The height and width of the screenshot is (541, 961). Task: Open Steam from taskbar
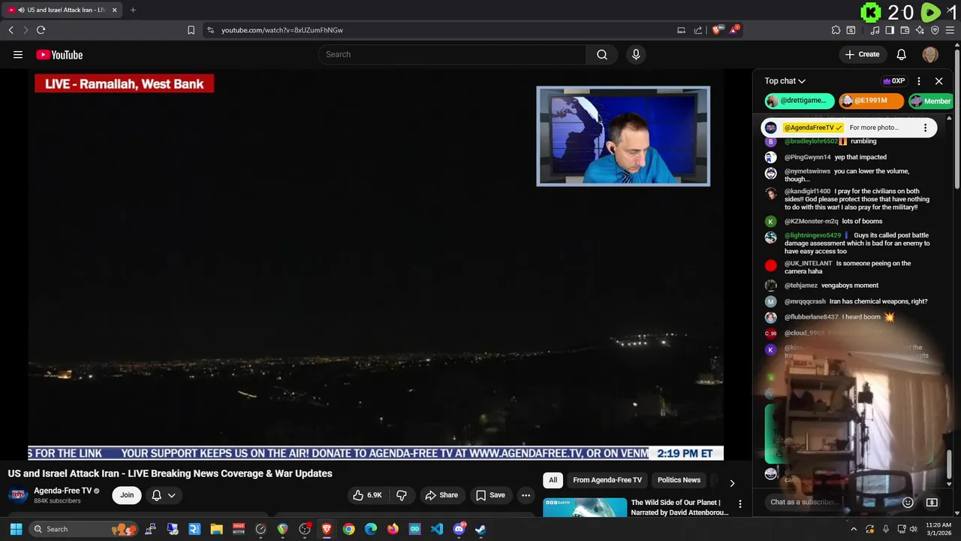coord(480,529)
